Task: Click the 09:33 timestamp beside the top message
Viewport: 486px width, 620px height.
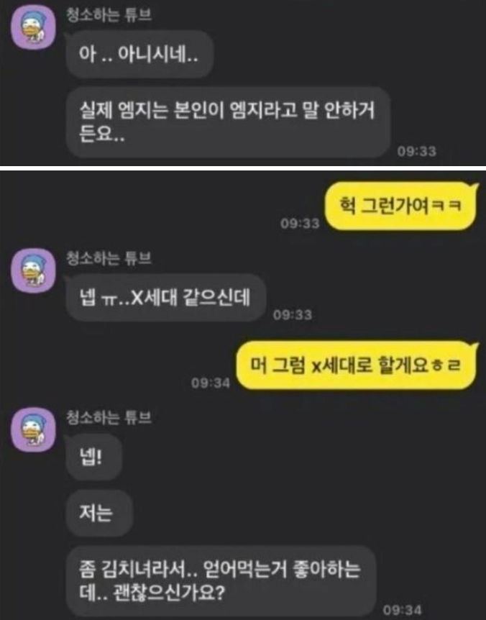Action: 417,152
